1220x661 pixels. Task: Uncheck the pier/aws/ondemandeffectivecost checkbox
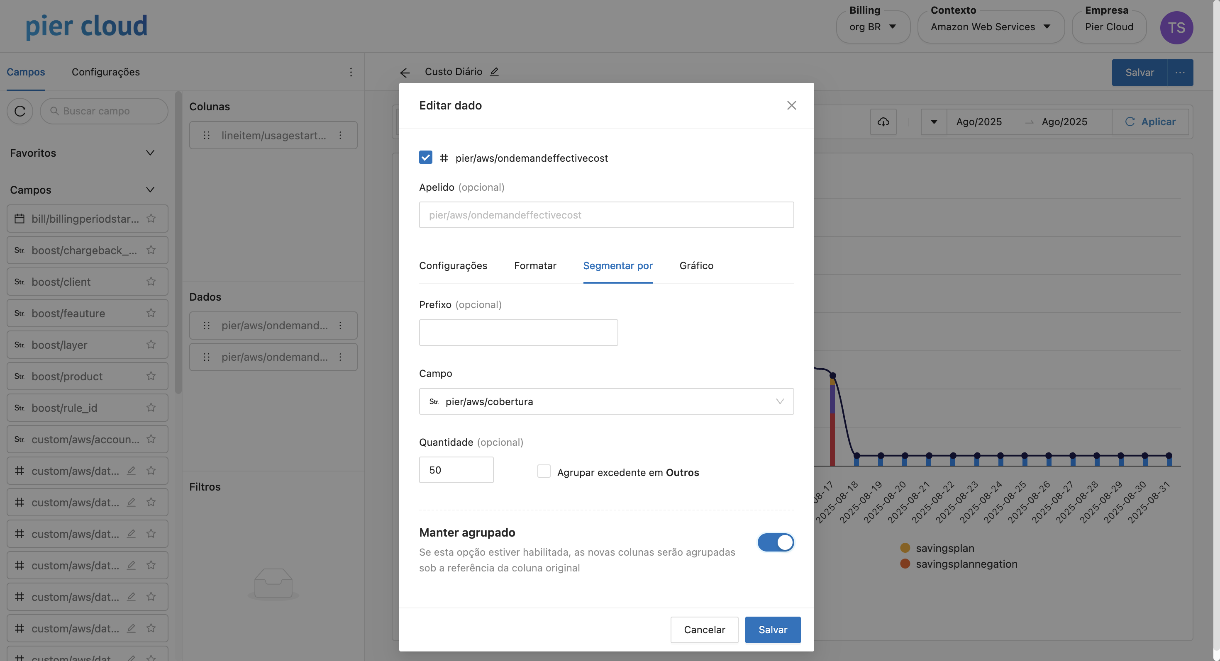(x=425, y=158)
